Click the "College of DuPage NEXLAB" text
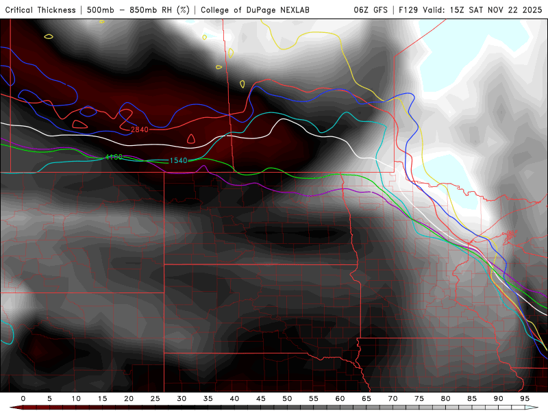548x411 pixels. 255,10
